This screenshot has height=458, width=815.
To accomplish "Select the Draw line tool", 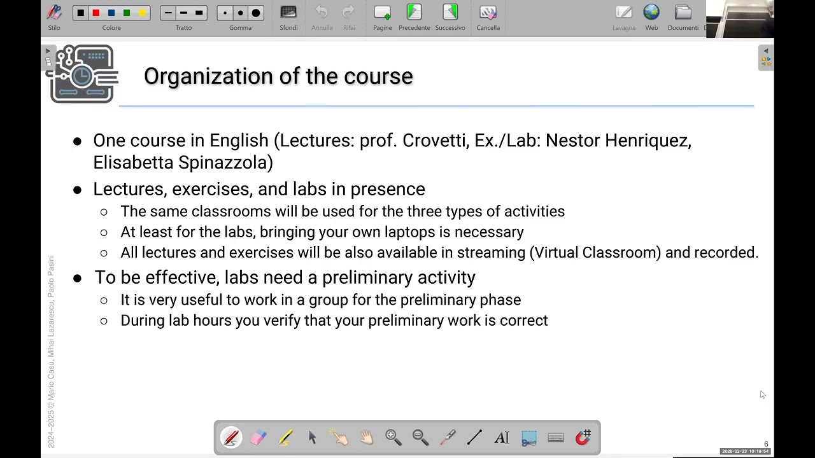I will click(474, 438).
